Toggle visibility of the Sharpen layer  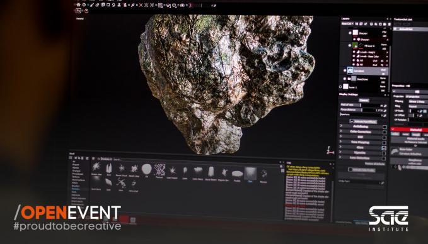[x=350, y=33]
